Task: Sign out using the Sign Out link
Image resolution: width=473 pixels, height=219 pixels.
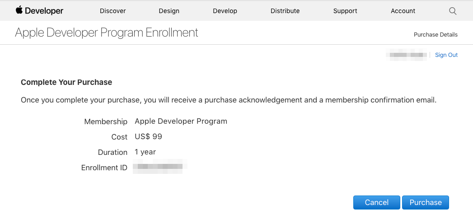Action: tap(446, 55)
